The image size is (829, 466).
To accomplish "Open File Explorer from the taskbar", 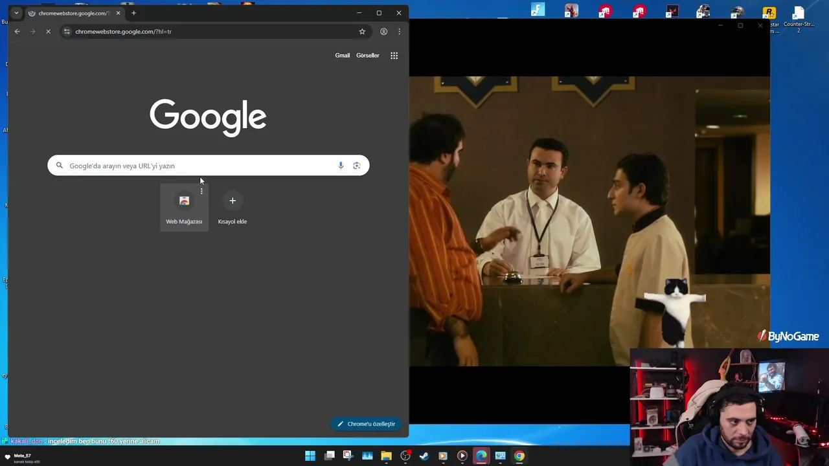I will (x=386, y=456).
